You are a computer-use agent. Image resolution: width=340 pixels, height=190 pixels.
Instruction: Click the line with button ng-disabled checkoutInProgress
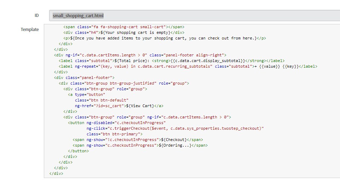pos(117,123)
